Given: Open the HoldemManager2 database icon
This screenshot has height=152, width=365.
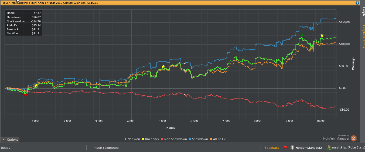Looking at the screenshot, I should click(x=292, y=147).
